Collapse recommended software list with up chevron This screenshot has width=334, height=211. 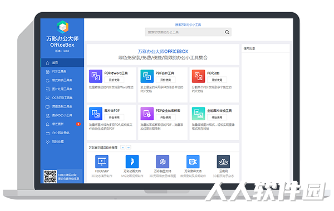(122, 148)
